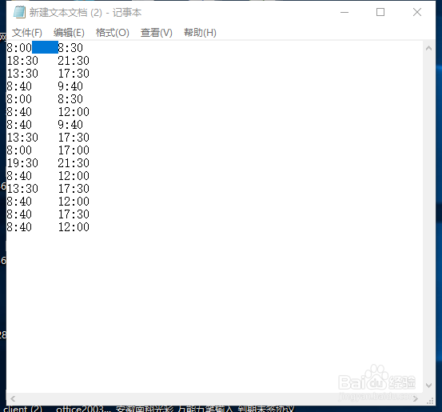
Task: Open the 查看(V) menu
Action: click(157, 33)
